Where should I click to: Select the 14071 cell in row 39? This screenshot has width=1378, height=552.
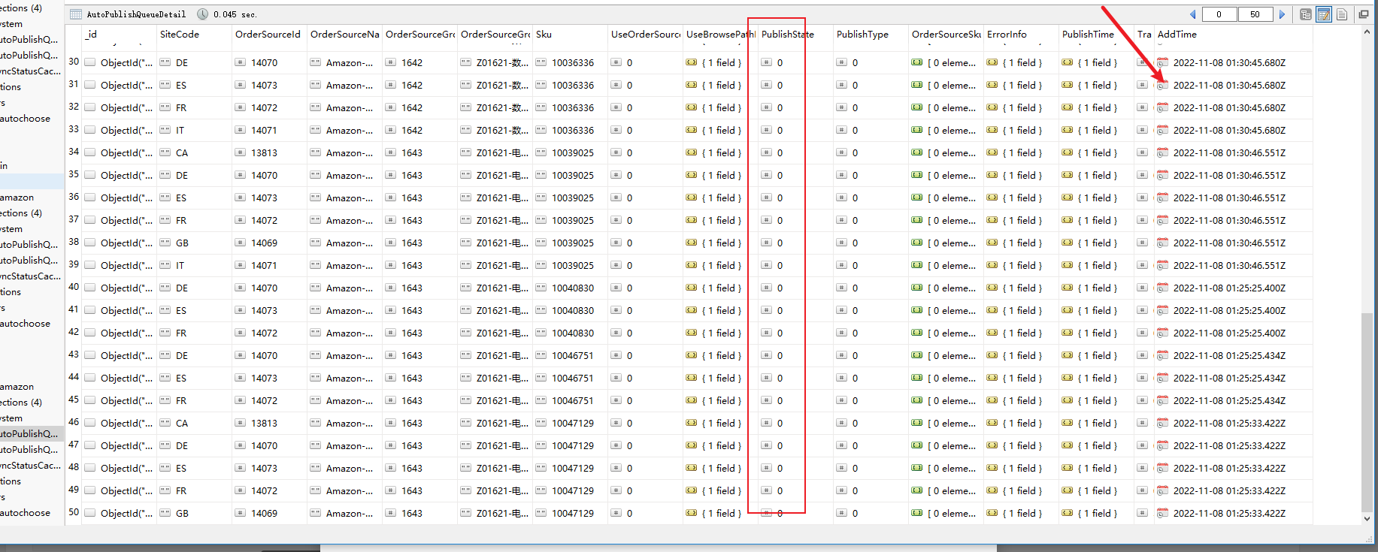pyautogui.click(x=269, y=265)
